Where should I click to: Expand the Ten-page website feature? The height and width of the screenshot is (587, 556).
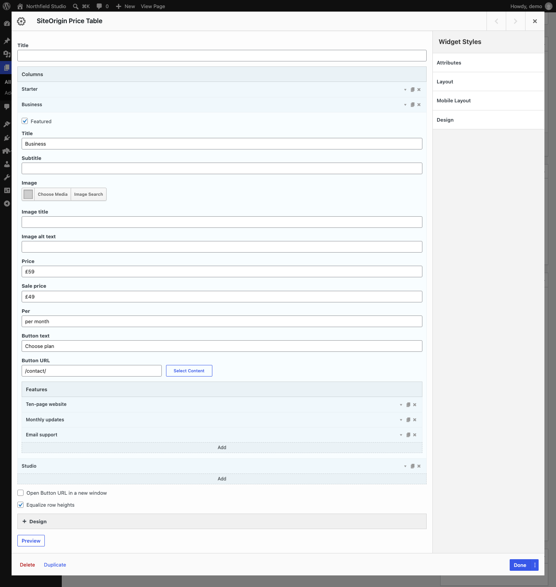(401, 405)
